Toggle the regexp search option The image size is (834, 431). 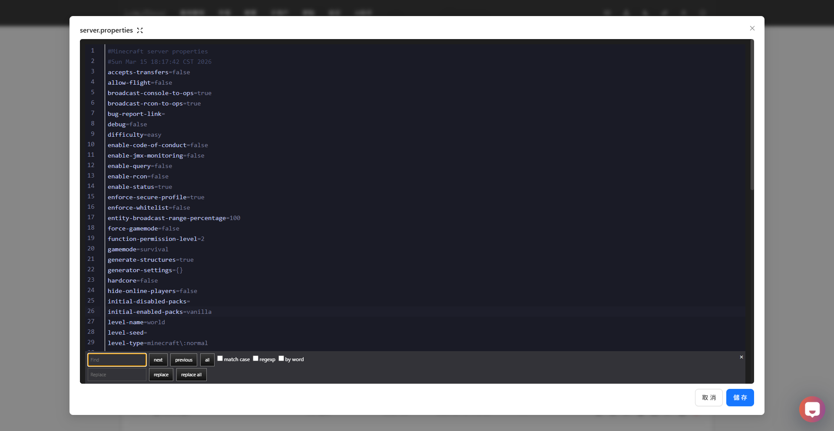[256, 359]
